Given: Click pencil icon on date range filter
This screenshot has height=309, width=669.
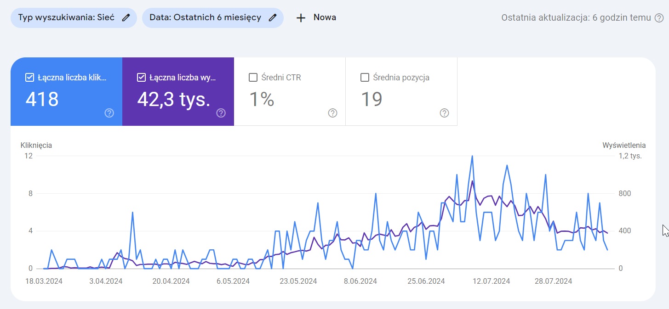Looking at the screenshot, I should 273,18.
